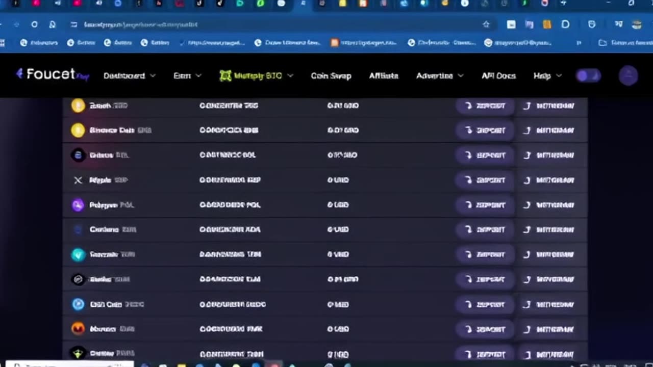Expand the Advertise dropdown
Viewport: 653px width, 367px height.
[x=440, y=75]
